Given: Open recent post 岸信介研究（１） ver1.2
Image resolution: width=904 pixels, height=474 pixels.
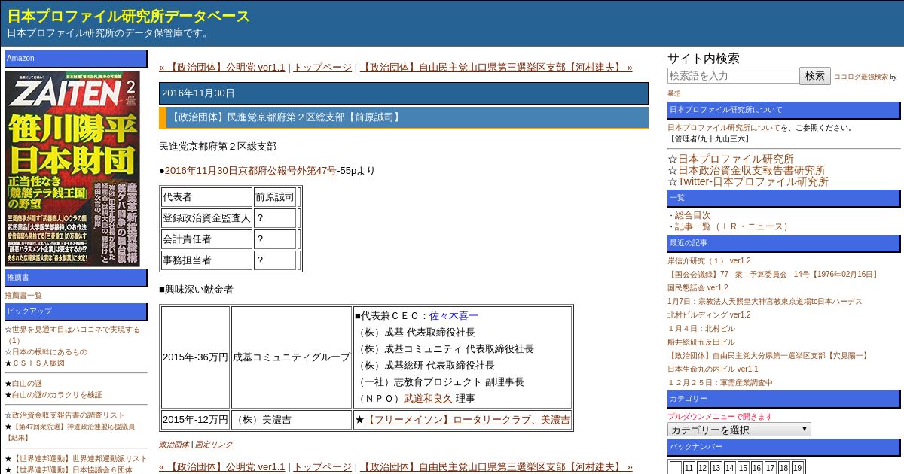Looking at the screenshot, I should coord(709,261).
